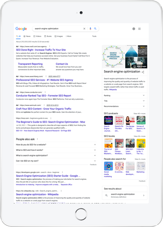The height and width of the screenshot is (227, 163).
Task: Click magnifier icon in See results about
Action: [x=106, y=195]
